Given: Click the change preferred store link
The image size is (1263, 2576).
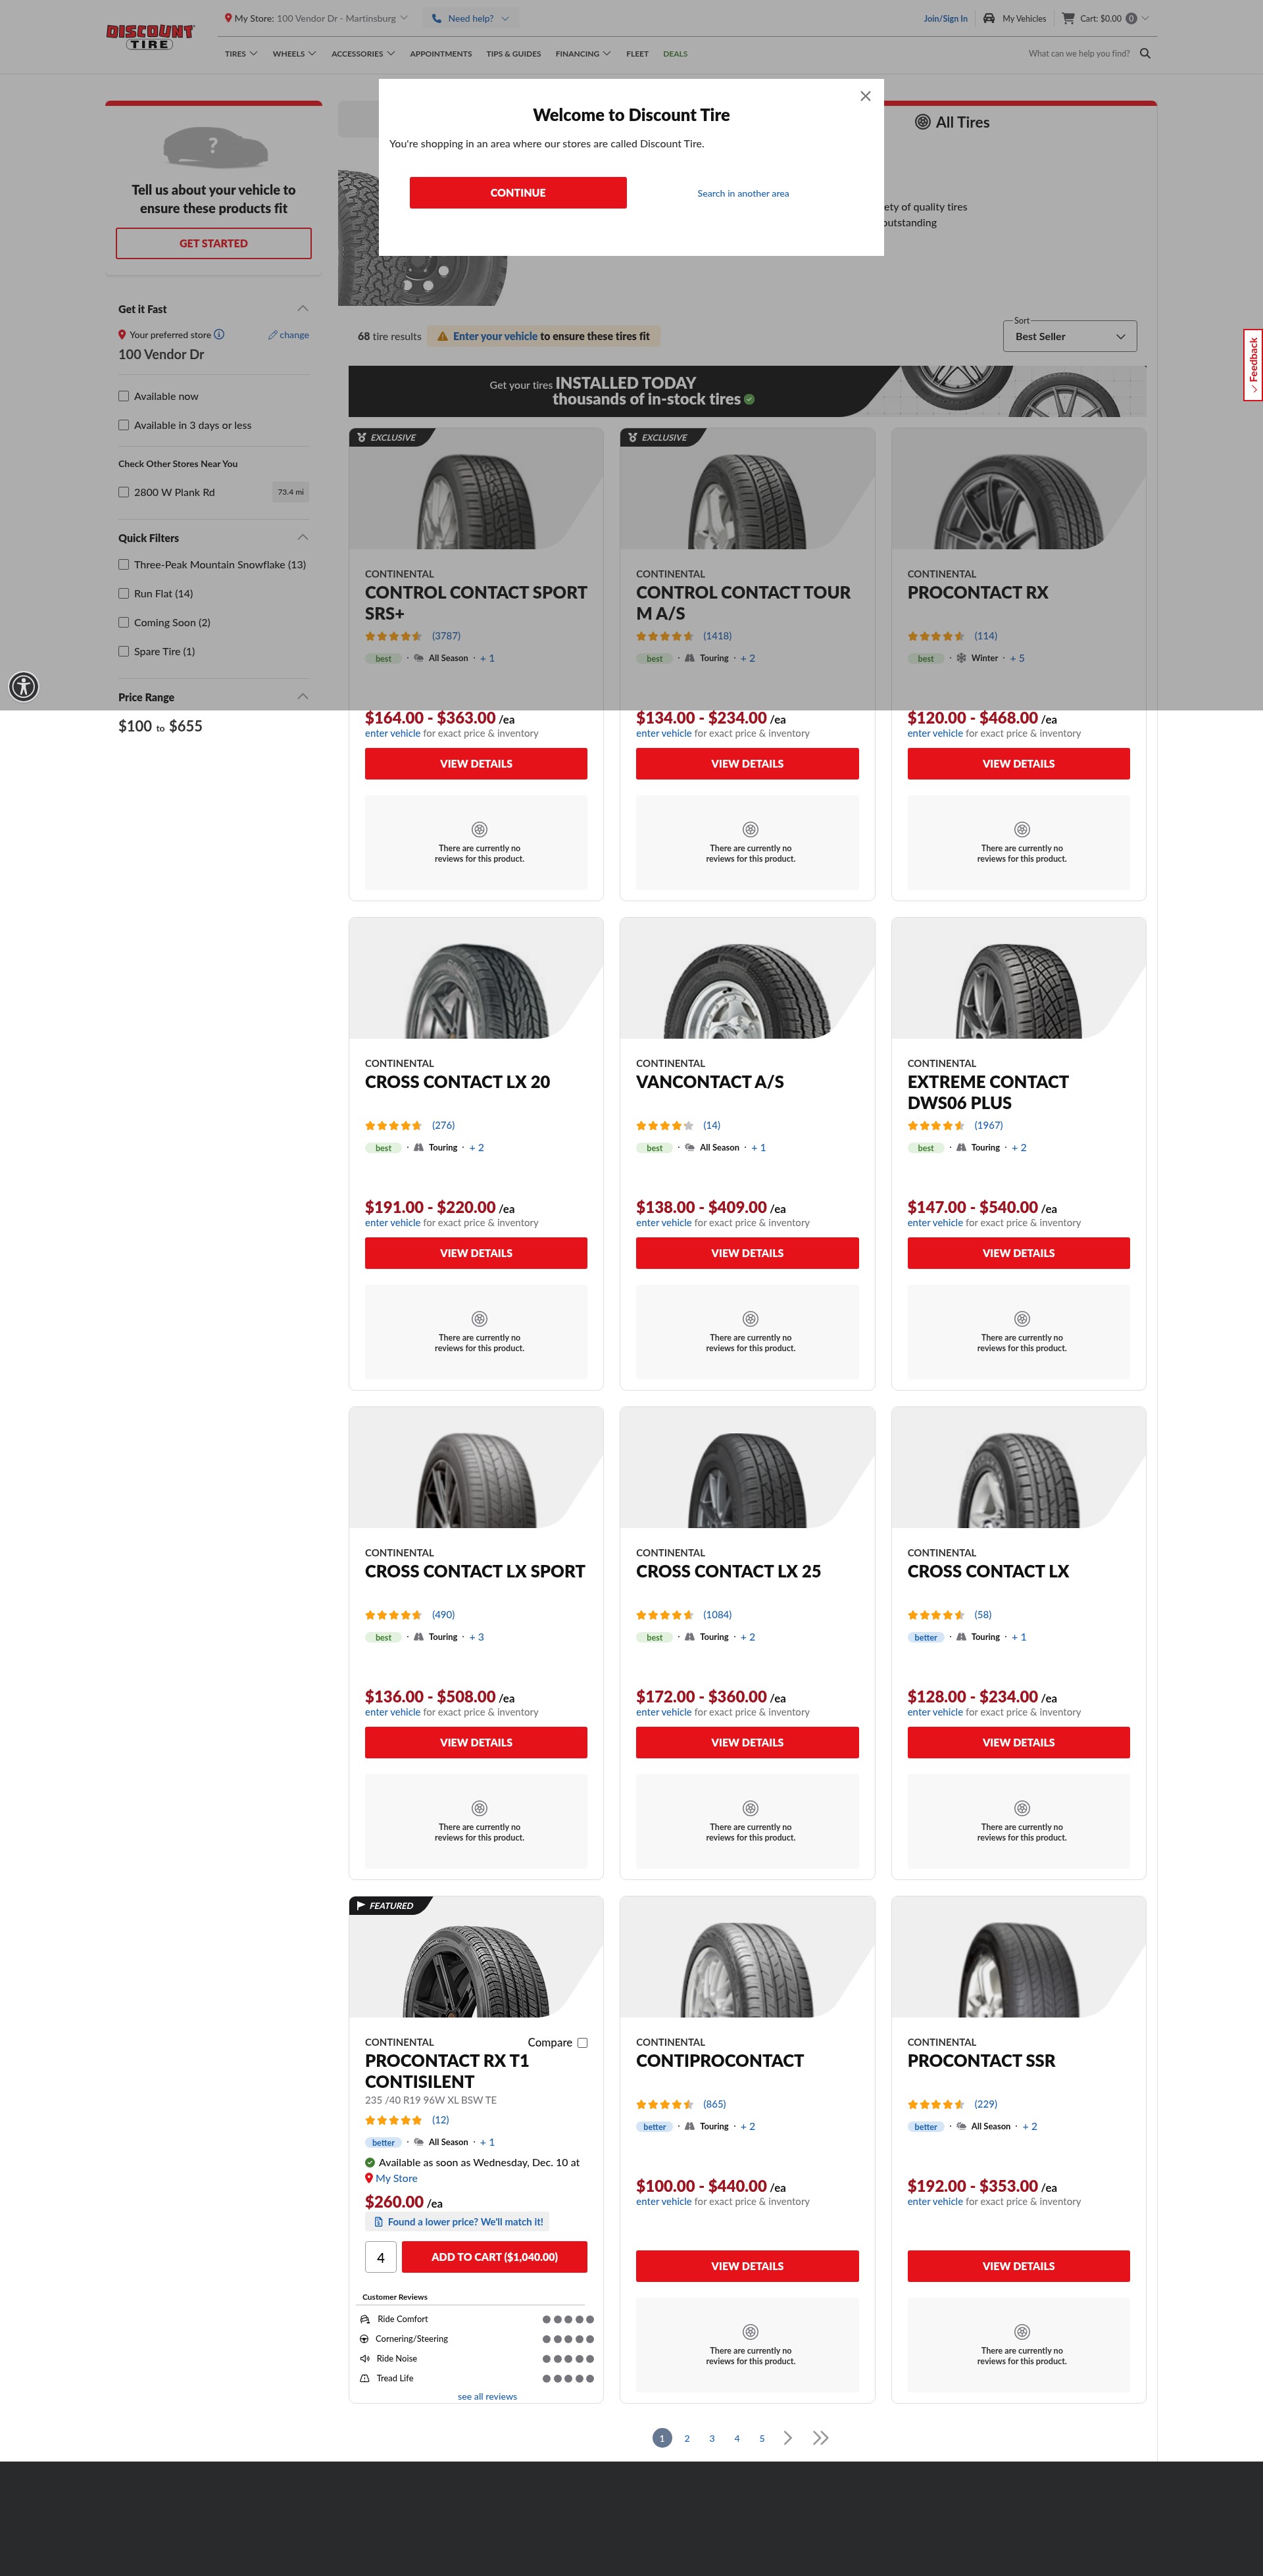Looking at the screenshot, I should 289,335.
